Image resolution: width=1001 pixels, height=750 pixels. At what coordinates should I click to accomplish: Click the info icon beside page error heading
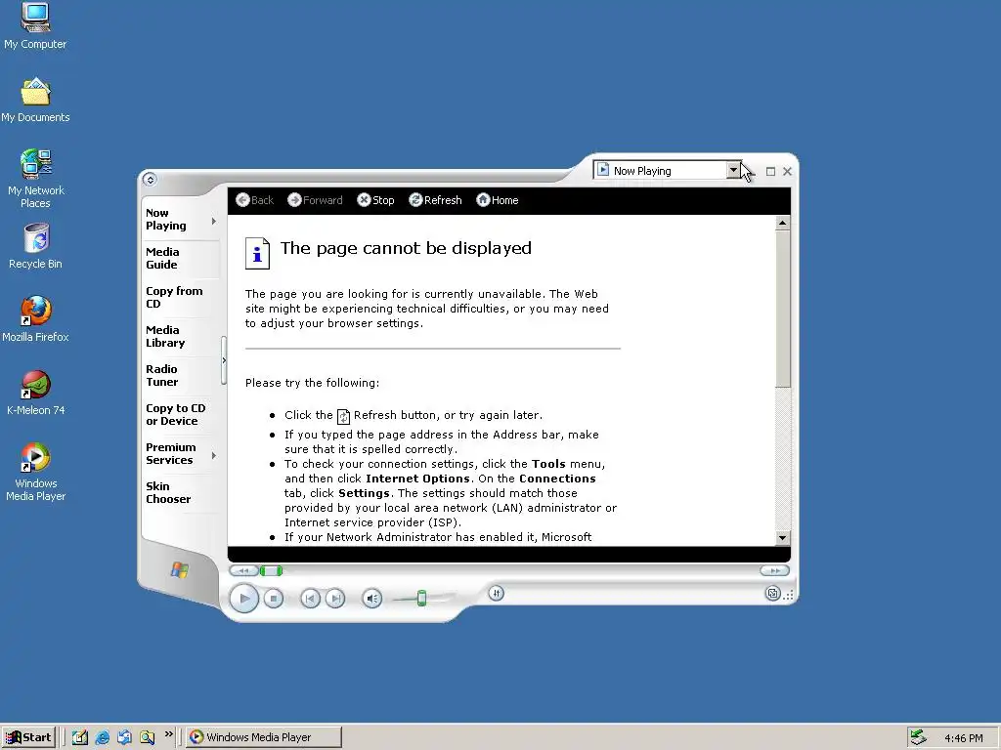257,253
